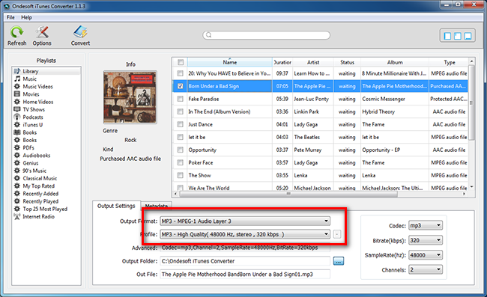This screenshot has width=487, height=297.
Task: Click the Top 25 Most Played icon
Action: [x=17, y=209]
